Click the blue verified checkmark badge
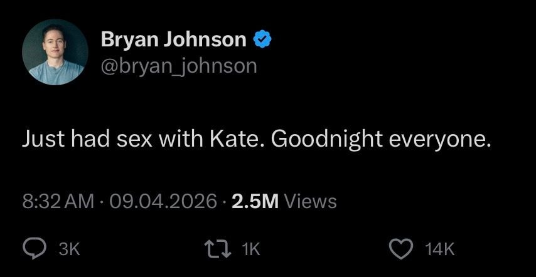This screenshot has height=277, width=536. [262, 40]
